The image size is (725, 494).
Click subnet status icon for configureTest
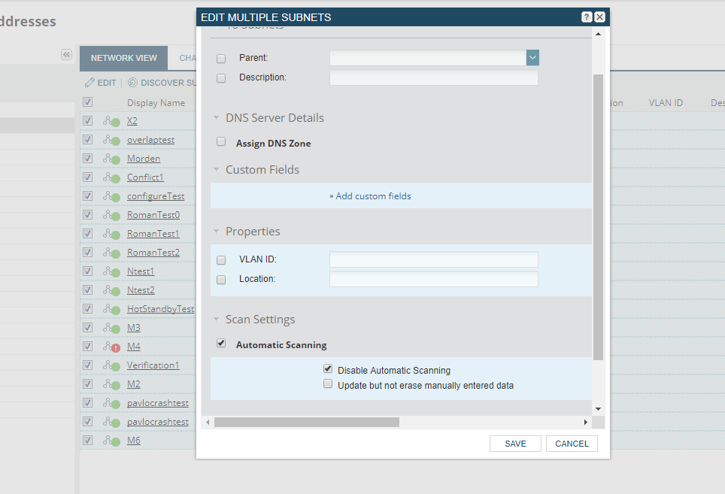point(111,196)
